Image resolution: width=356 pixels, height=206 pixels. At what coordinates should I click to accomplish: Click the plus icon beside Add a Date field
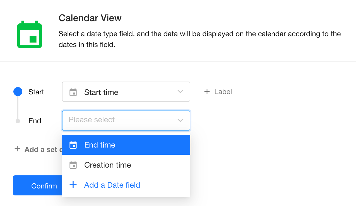click(x=73, y=185)
